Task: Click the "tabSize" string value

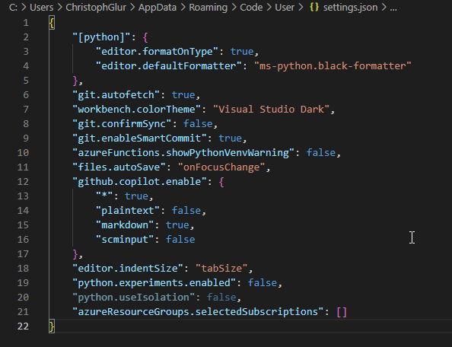Action: point(221,269)
